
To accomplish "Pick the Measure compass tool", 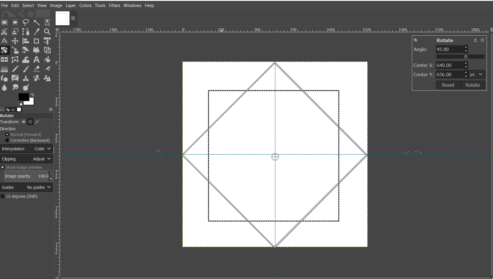I will [x=4, y=41].
